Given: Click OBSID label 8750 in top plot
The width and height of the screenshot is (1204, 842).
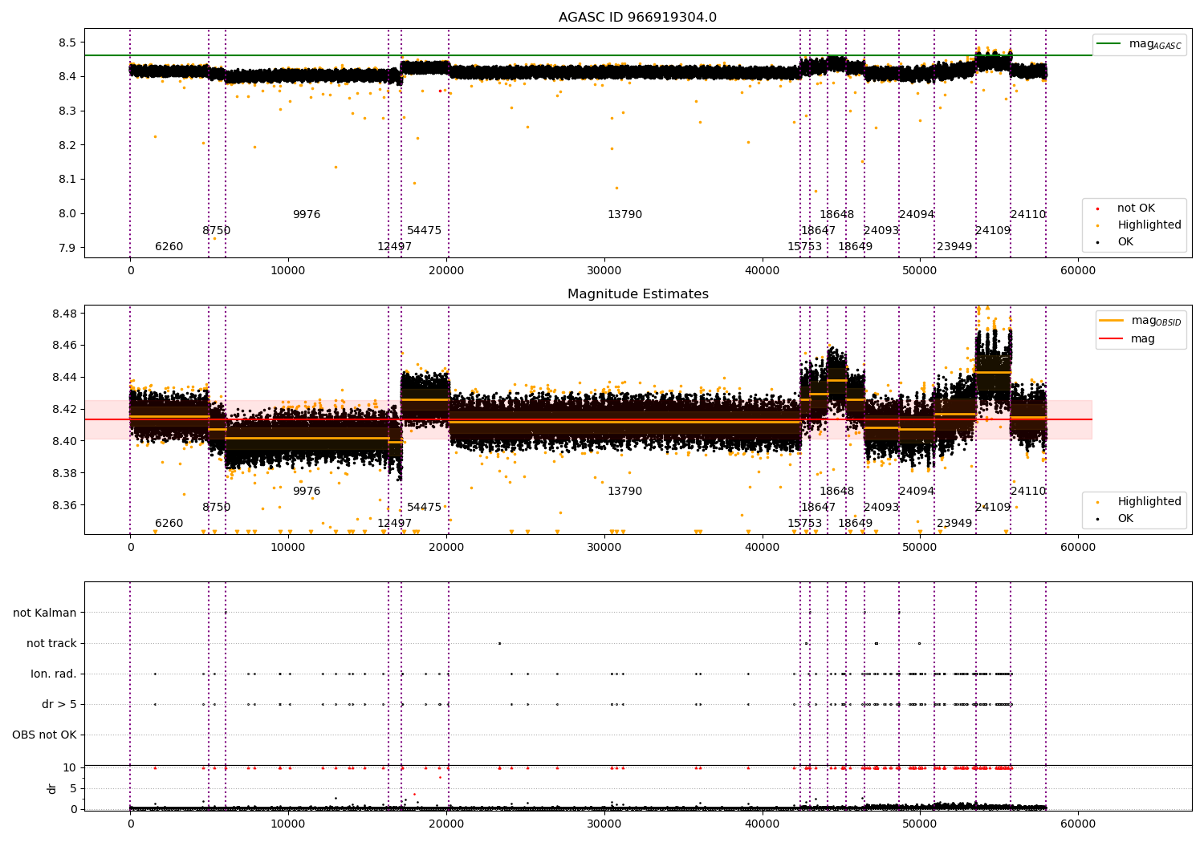Looking at the screenshot, I should point(217,231).
